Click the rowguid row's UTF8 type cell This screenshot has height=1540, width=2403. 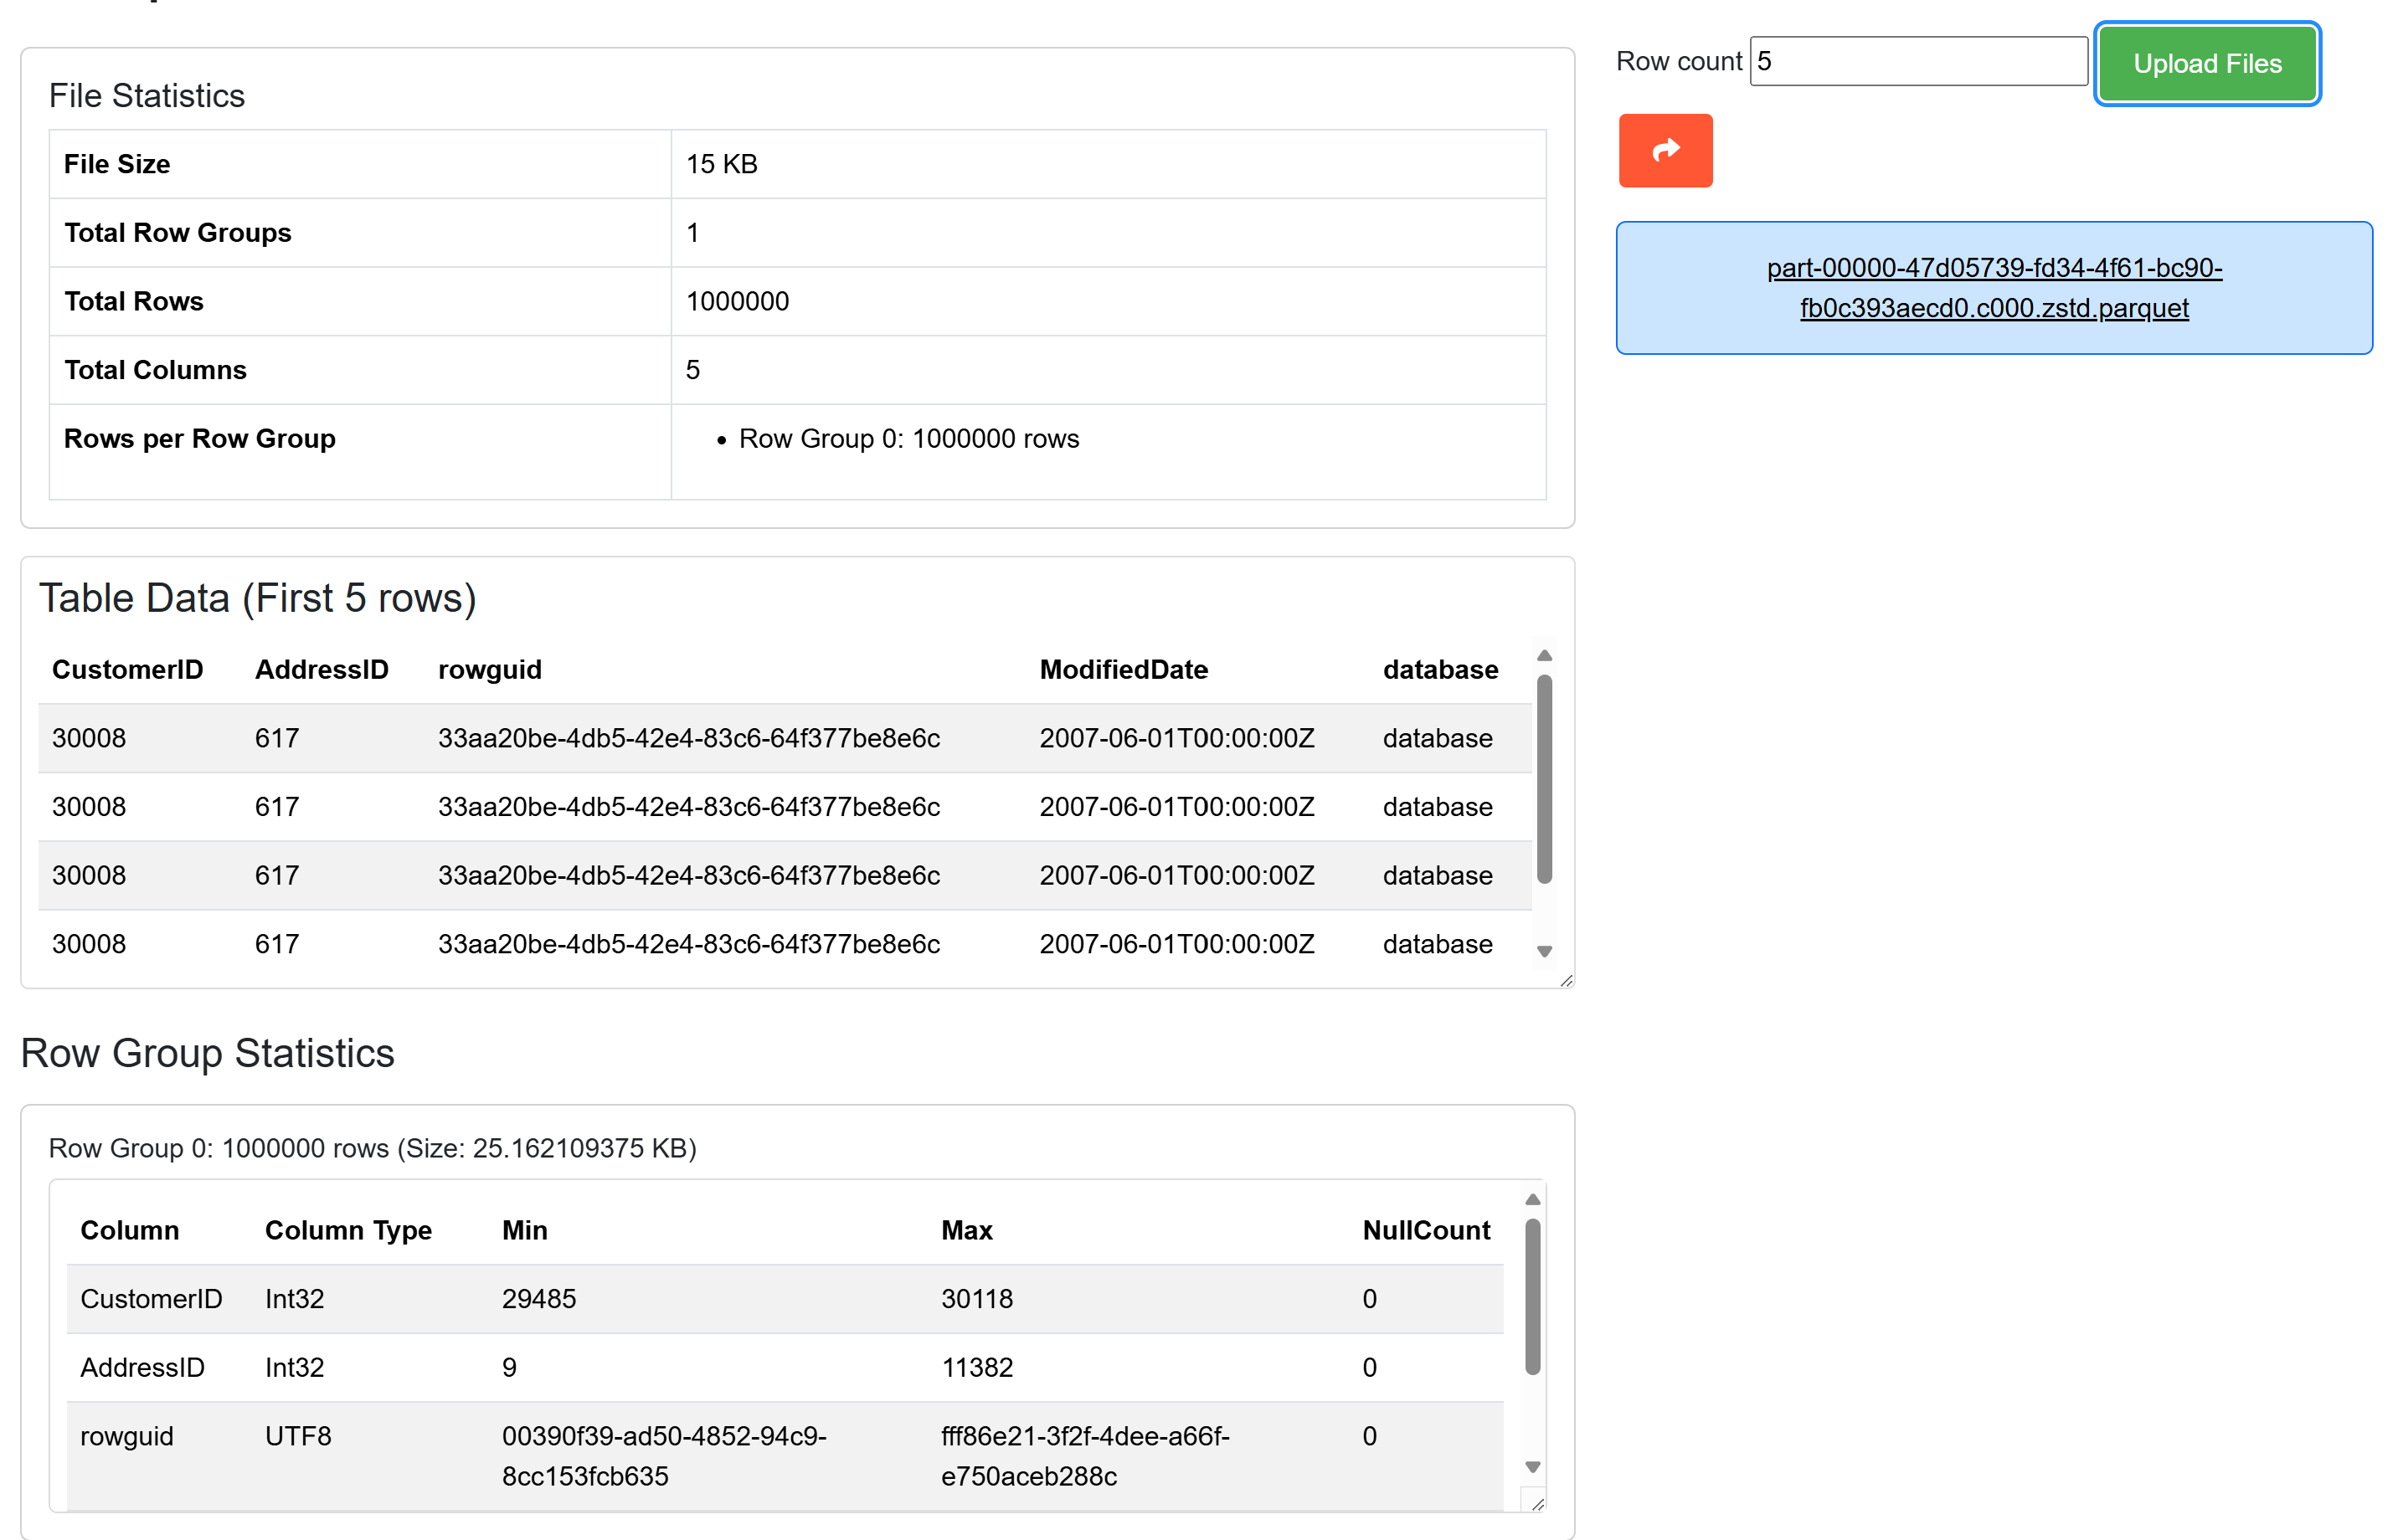(x=297, y=1436)
